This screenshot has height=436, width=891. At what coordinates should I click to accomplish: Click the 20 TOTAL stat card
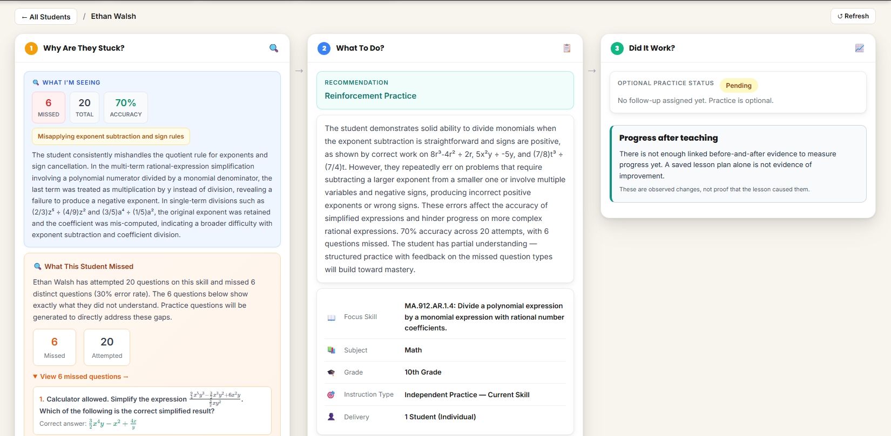point(85,107)
